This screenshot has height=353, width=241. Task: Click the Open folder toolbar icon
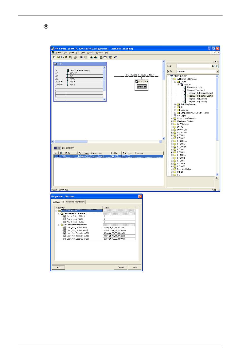(58, 57)
